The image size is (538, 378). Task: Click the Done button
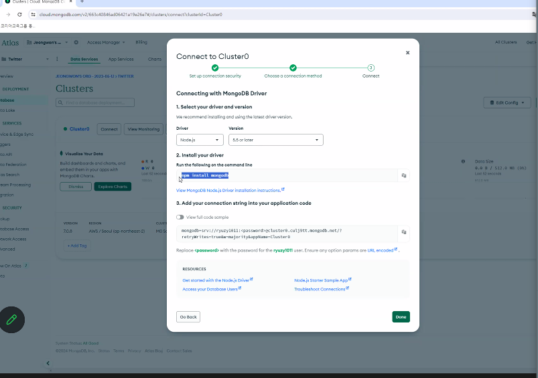pos(401,317)
